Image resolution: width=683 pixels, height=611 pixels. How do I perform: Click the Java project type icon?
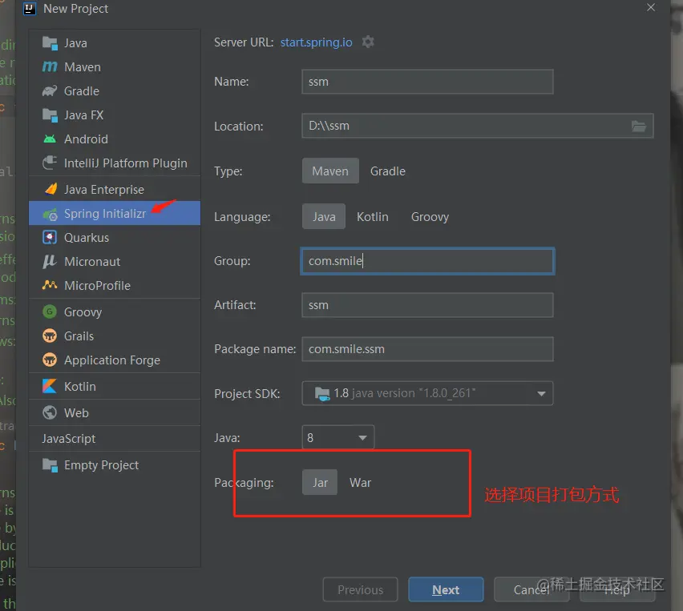(x=50, y=43)
